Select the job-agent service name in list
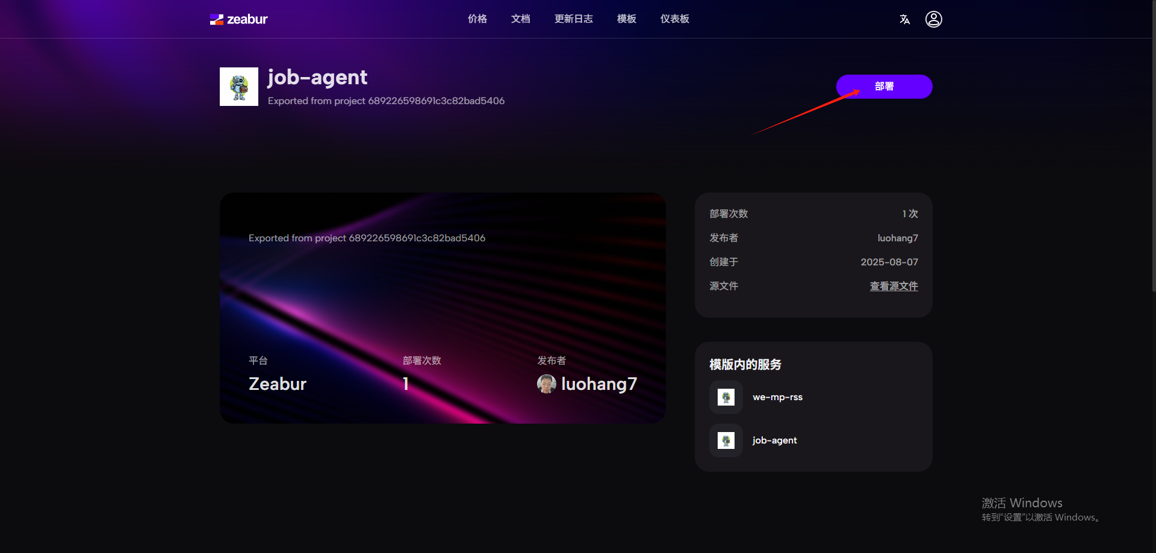Image resolution: width=1156 pixels, height=553 pixels. pos(774,440)
